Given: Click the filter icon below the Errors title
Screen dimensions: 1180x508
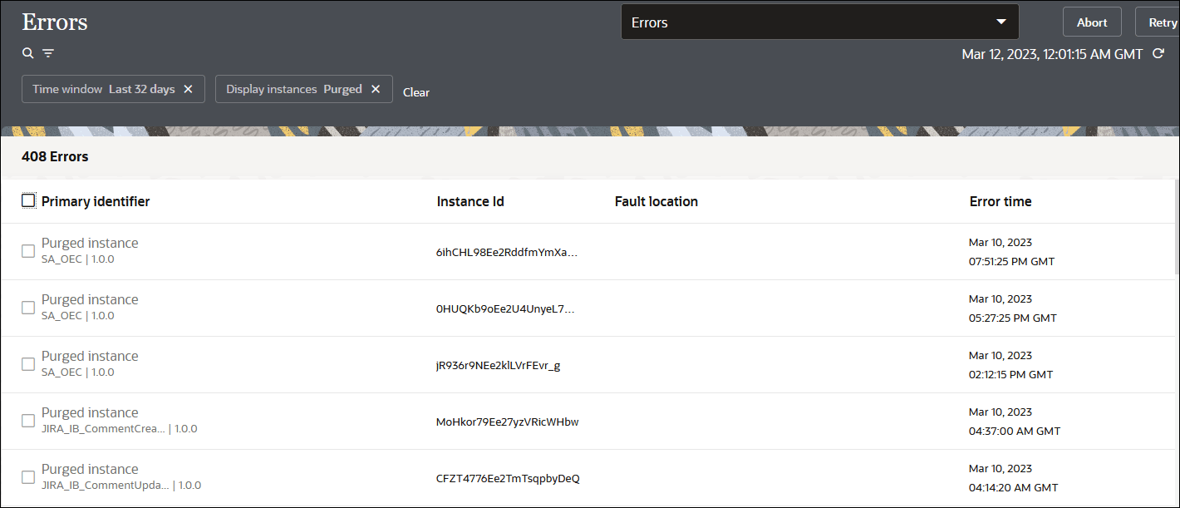Looking at the screenshot, I should (47, 52).
